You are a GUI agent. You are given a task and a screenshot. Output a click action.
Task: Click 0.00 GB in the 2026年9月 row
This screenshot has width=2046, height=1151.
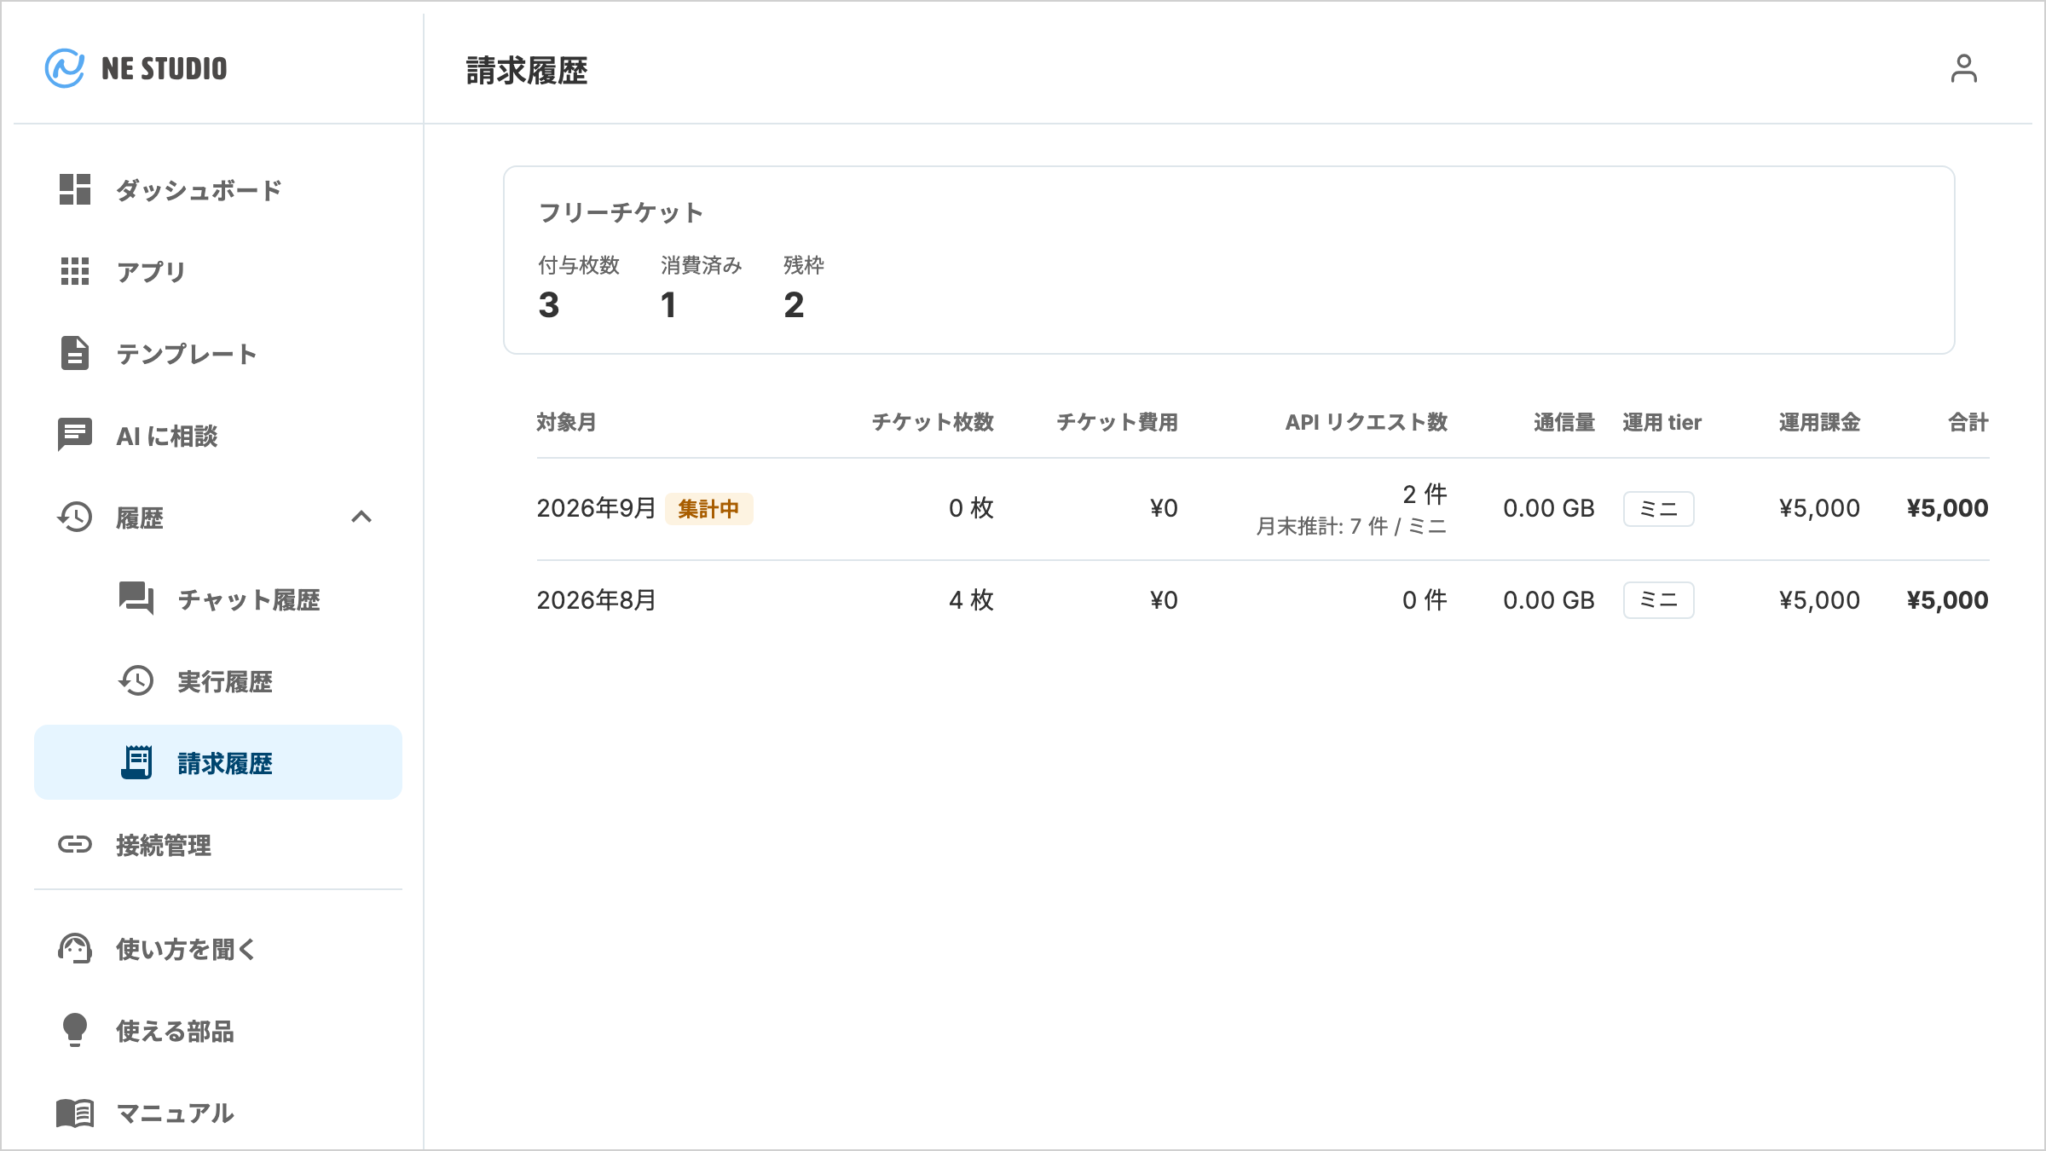1549,508
